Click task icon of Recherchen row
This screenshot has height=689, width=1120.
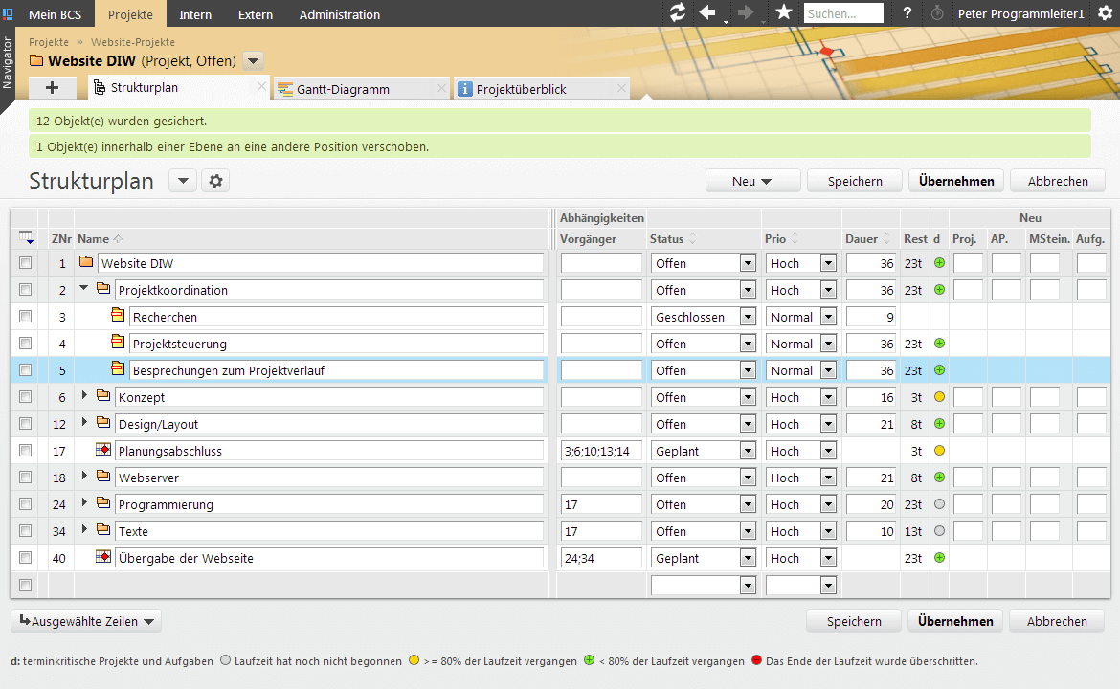[118, 314]
